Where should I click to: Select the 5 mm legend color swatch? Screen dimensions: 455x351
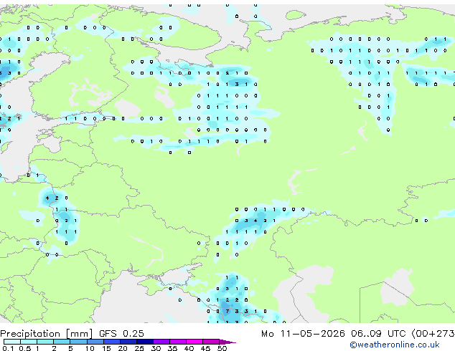coord(78,342)
